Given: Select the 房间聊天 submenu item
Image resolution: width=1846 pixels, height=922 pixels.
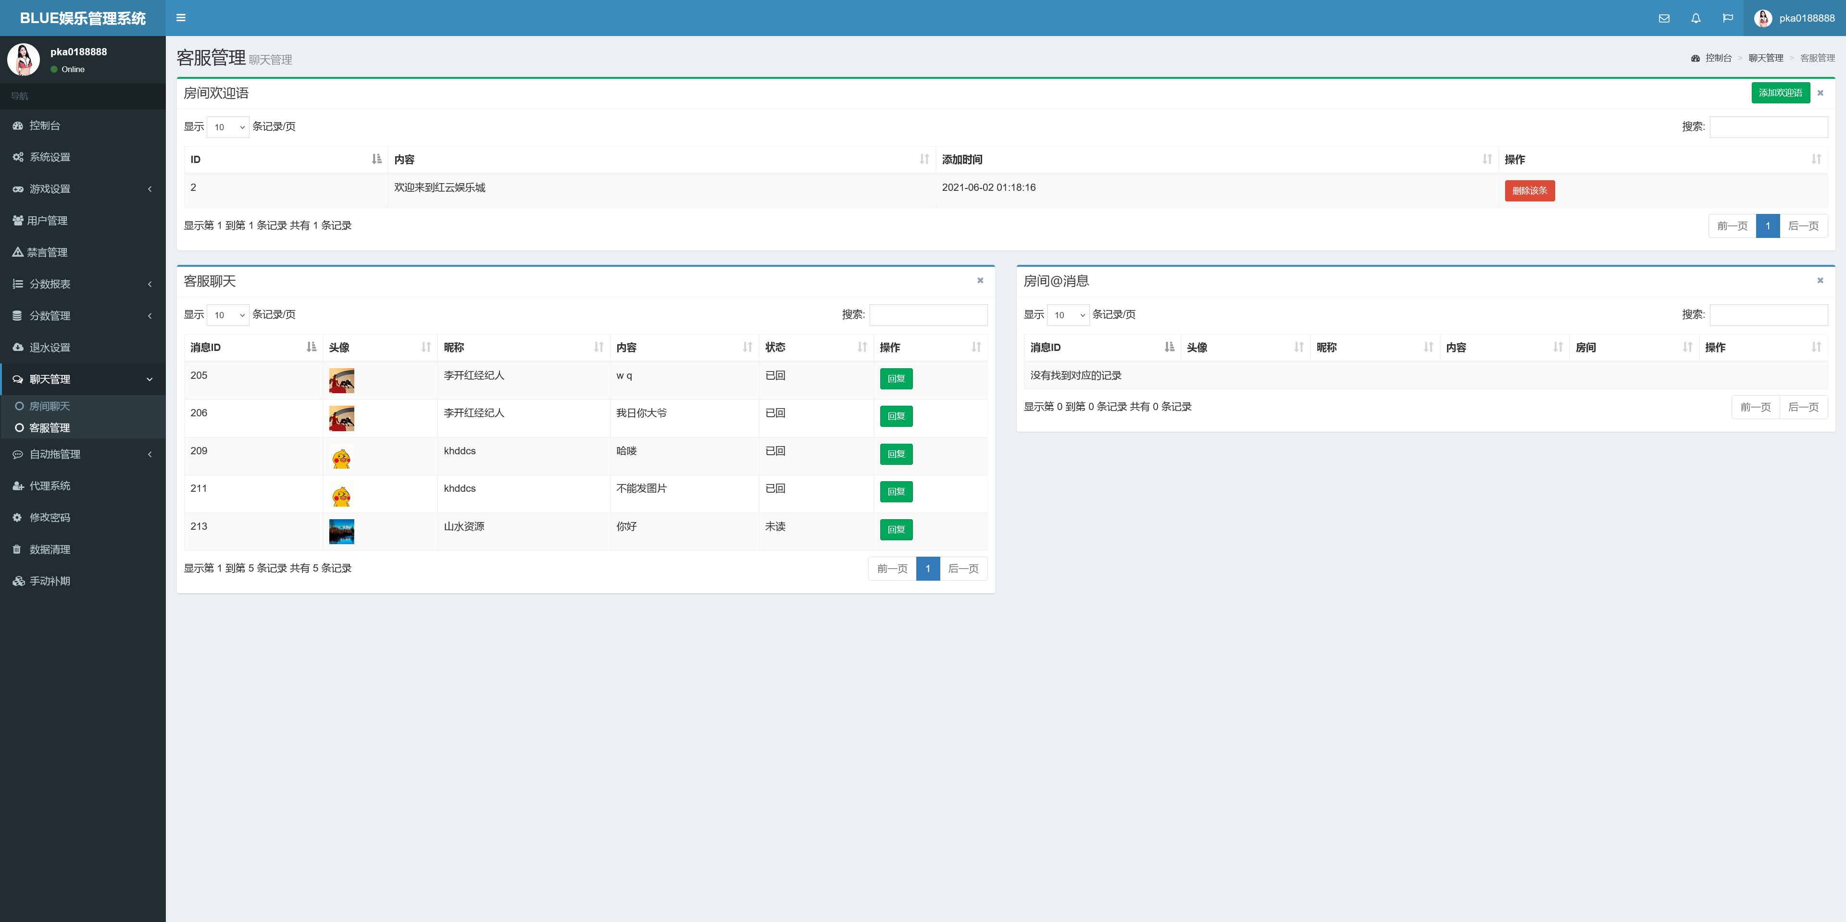Looking at the screenshot, I should (50, 406).
